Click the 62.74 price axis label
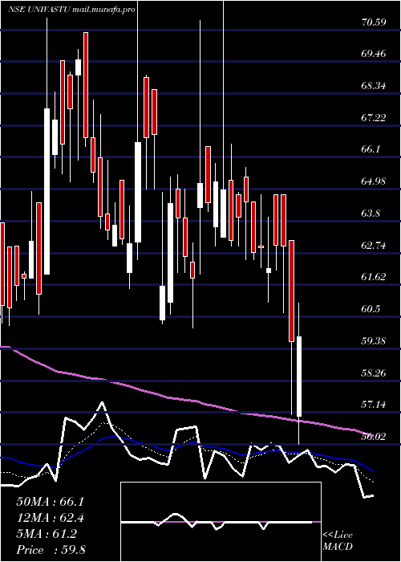The image size is (401, 562). point(374,245)
